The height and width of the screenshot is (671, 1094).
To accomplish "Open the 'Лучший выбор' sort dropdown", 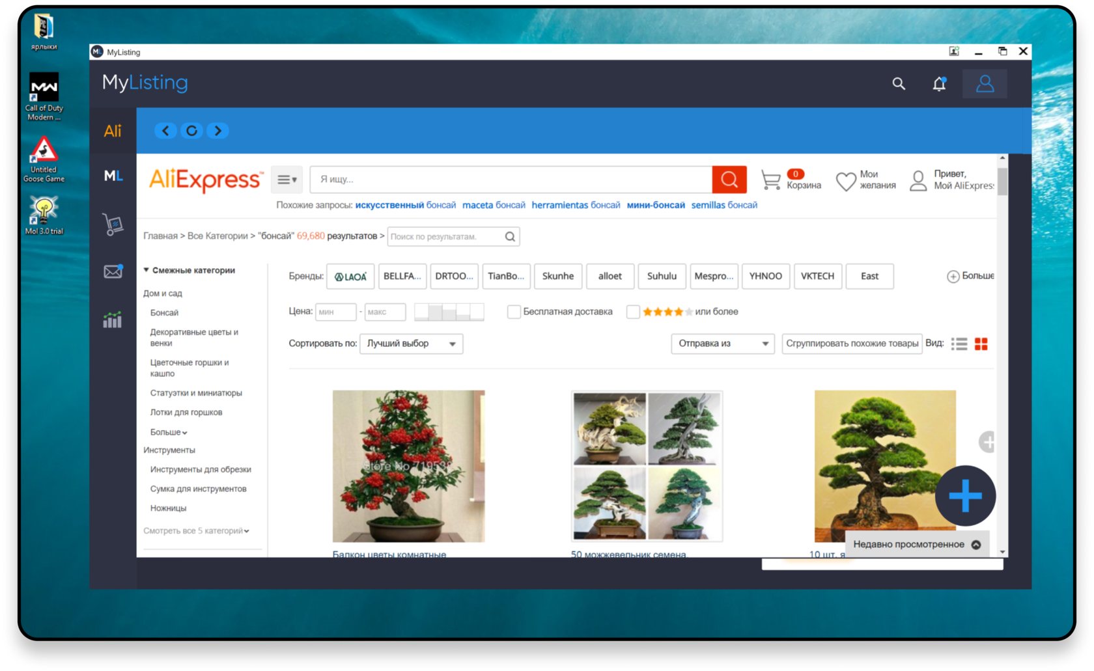I will [x=411, y=344].
